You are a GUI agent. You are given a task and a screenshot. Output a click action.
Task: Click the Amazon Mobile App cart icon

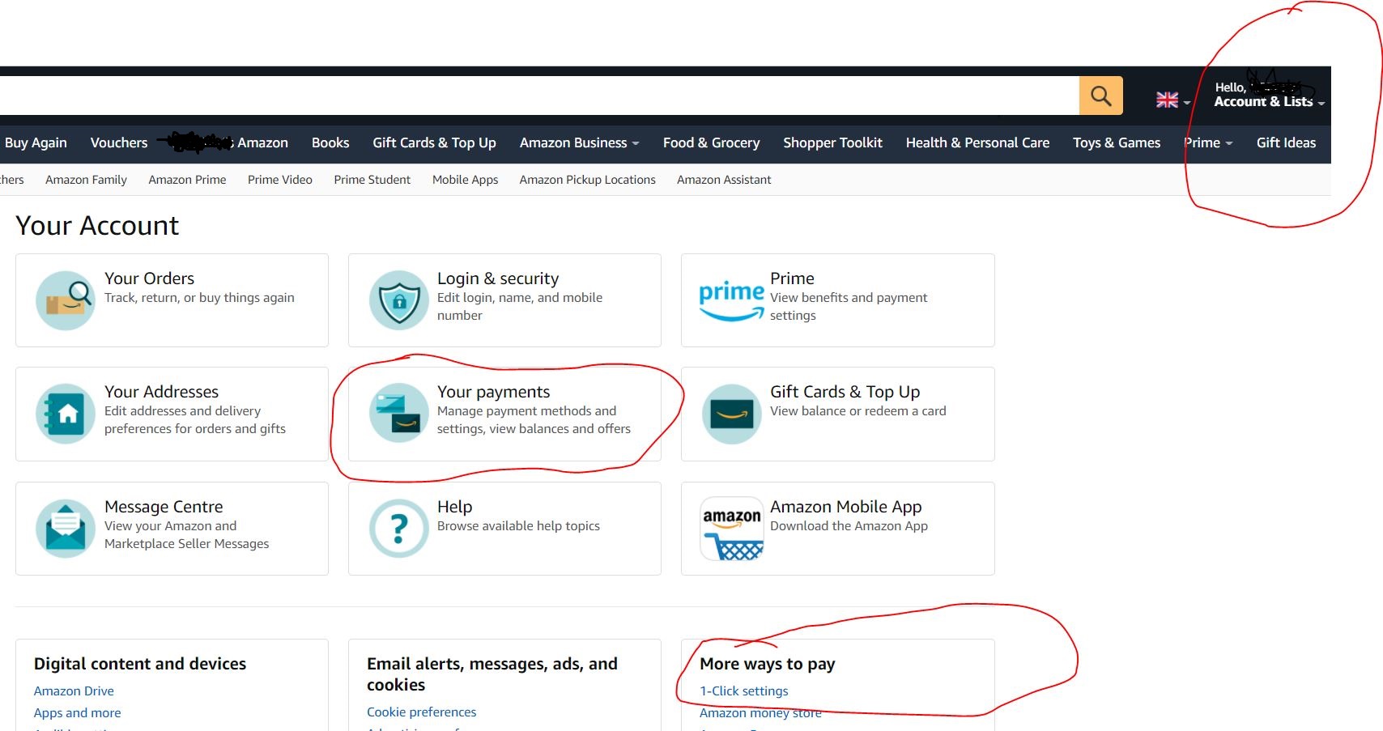(x=732, y=529)
